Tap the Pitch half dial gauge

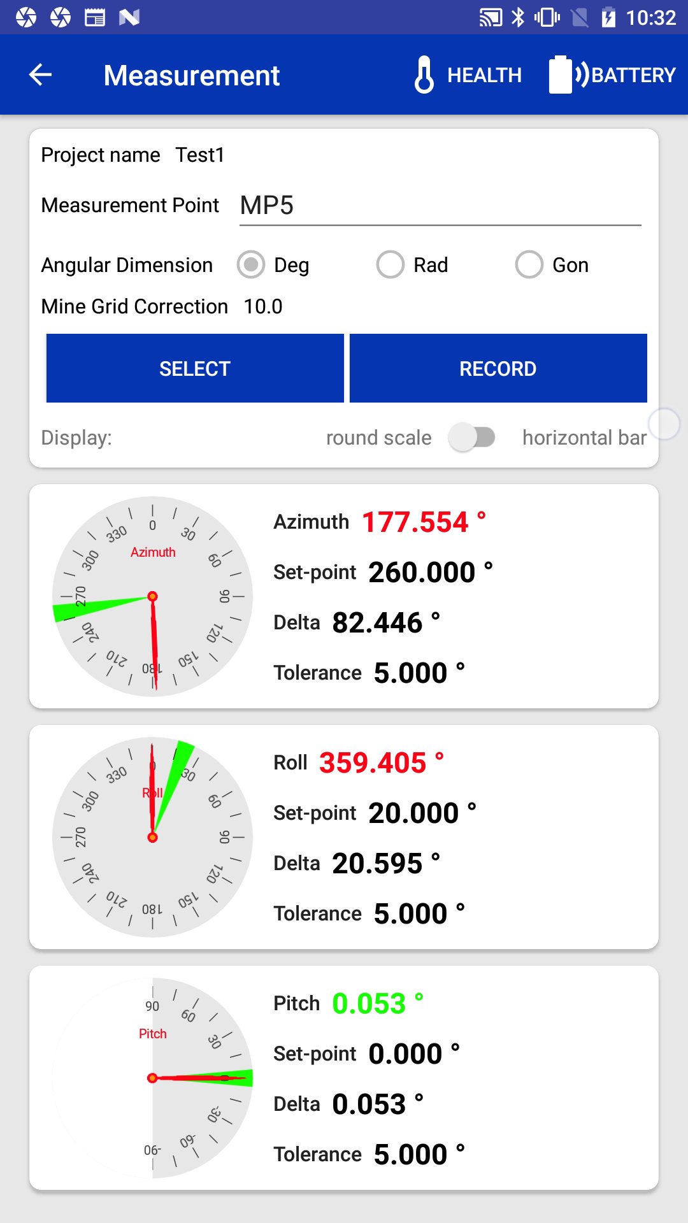point(191,1078)
